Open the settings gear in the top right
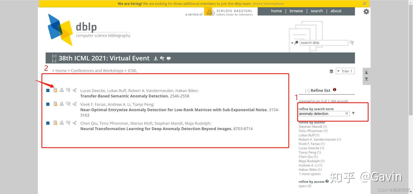Viewport: 413px width, 194px height. point(366,11)
